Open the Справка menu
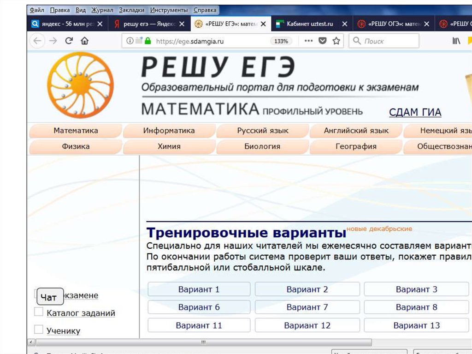Image resolution: width=472 pixels, height=354 pixels. (205, 10)
